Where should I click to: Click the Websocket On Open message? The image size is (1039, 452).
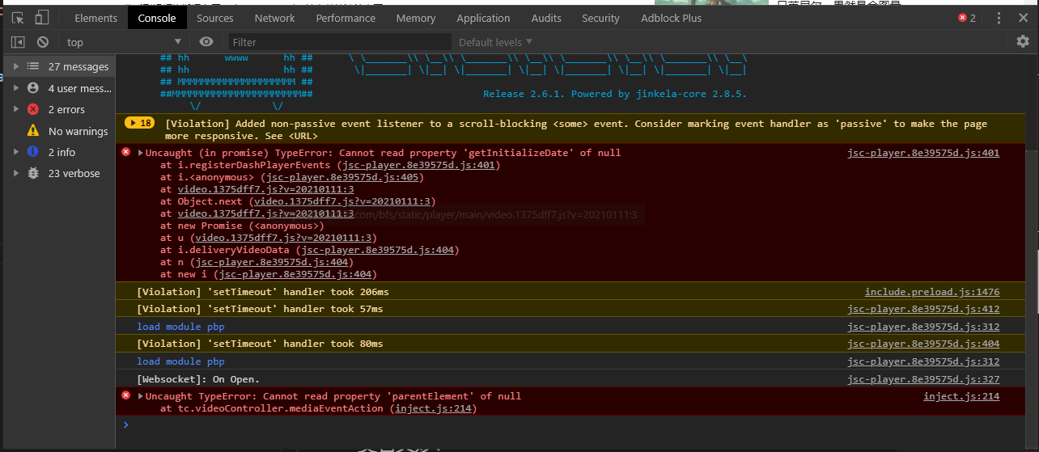198,379
